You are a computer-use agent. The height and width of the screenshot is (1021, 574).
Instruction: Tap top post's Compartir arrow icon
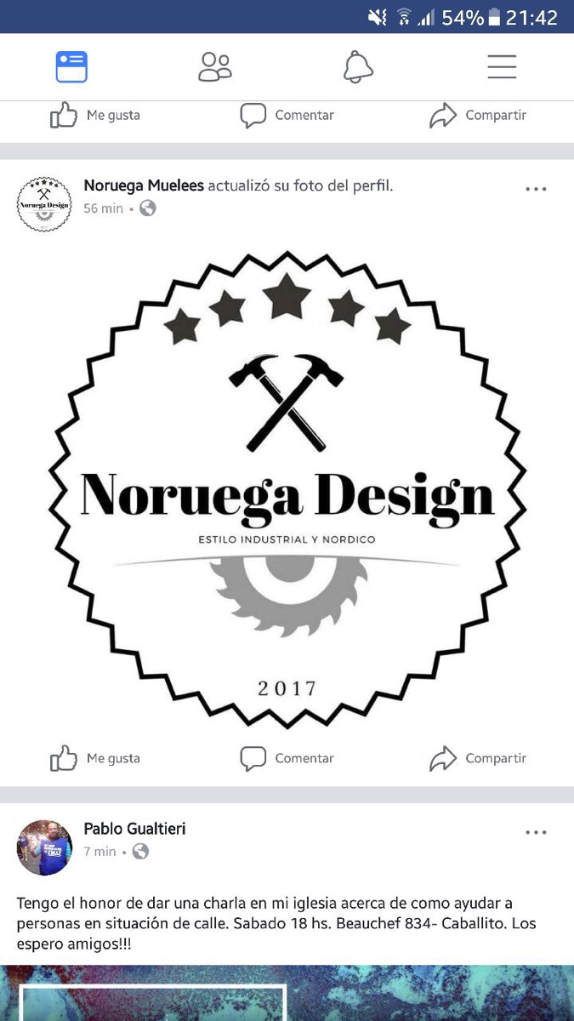click(443, 116)
